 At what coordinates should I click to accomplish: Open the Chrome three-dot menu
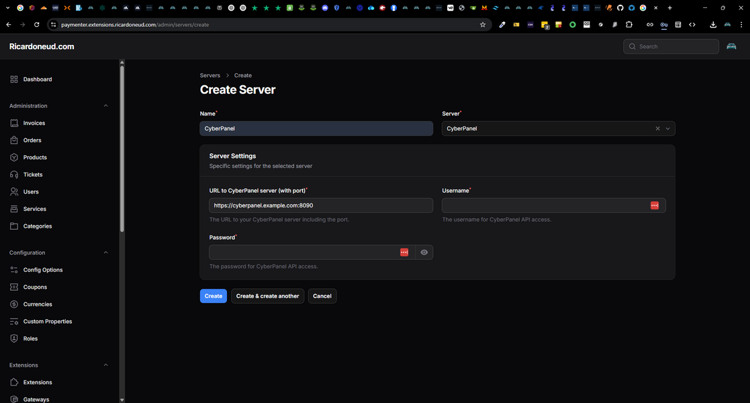pyautogui.click(x=741, y=24)
